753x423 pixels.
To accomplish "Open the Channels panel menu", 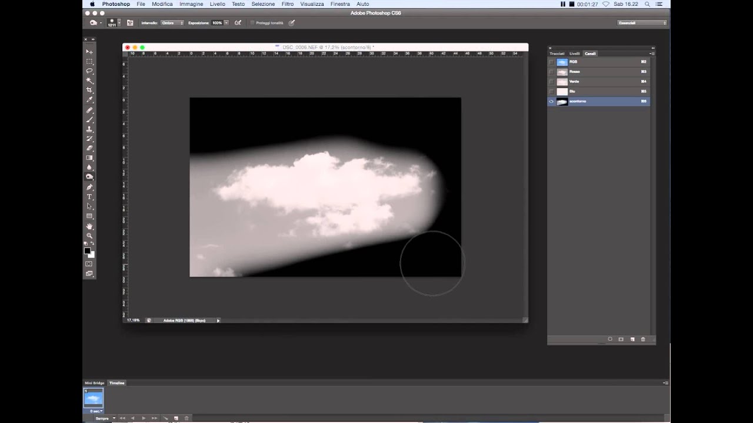I will [x=652, y=53].
